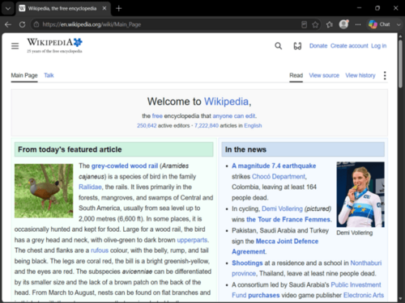The image size is (405, 303).
Task: Open the Demi Vollering photo
Action: pyautogui.click(x=360, y=195)
